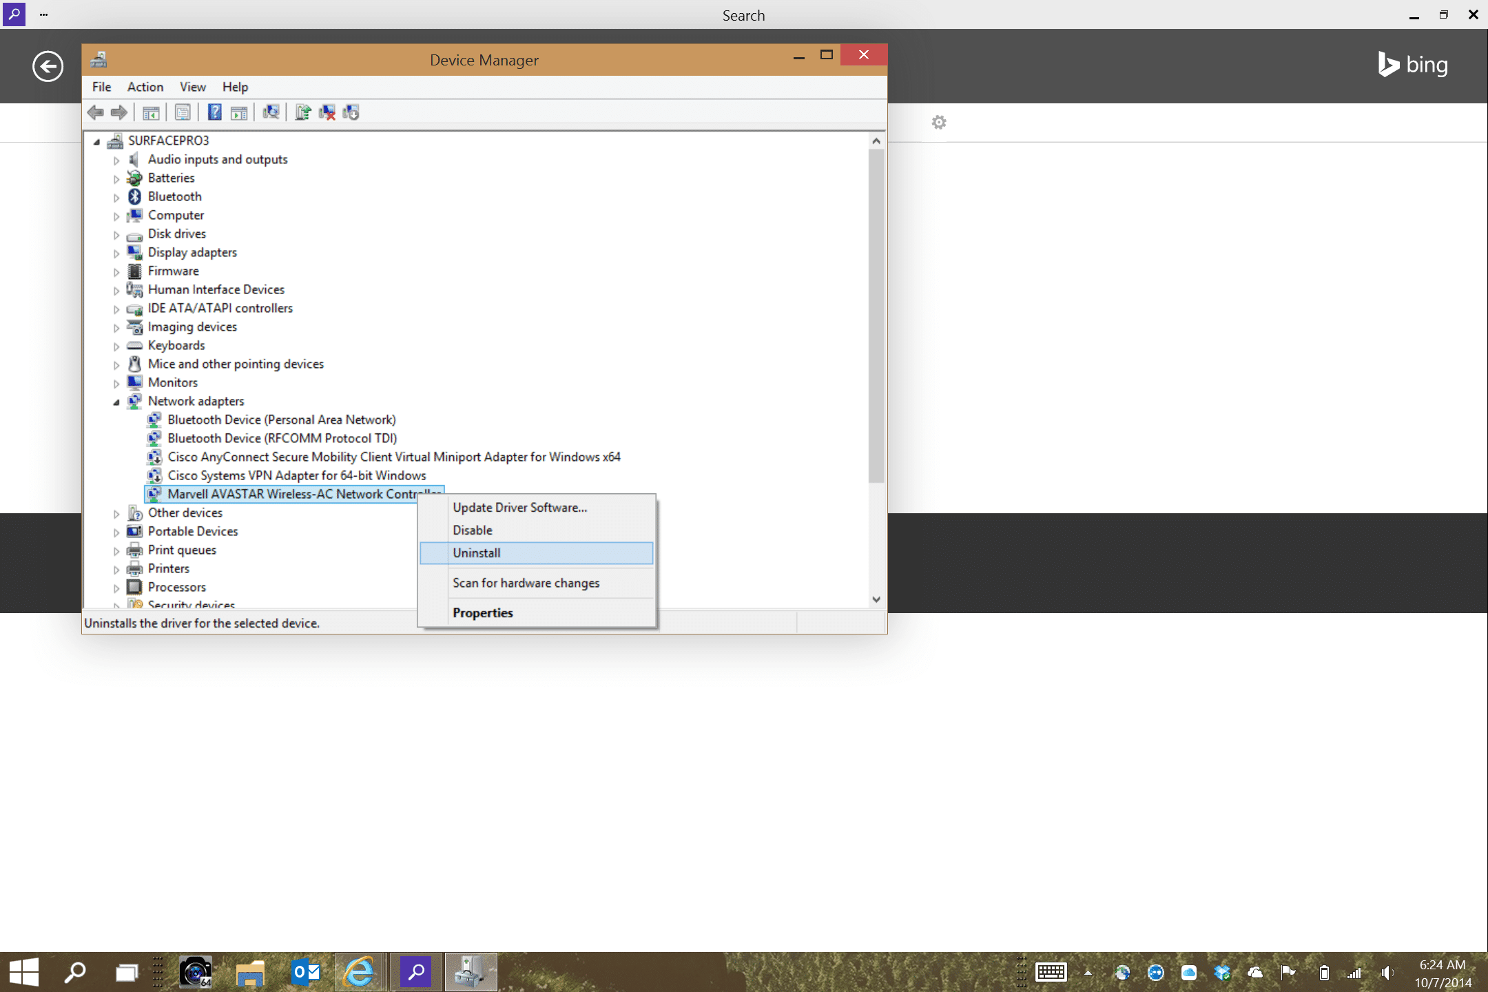Viewport: 1488px width, 992px height.
Task: Expand Audio inputs and outputs
Action: 116,160
